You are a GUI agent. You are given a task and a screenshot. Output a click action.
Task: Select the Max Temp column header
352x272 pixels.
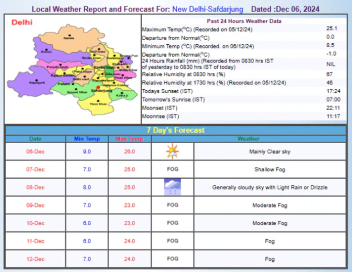point(130,139)
